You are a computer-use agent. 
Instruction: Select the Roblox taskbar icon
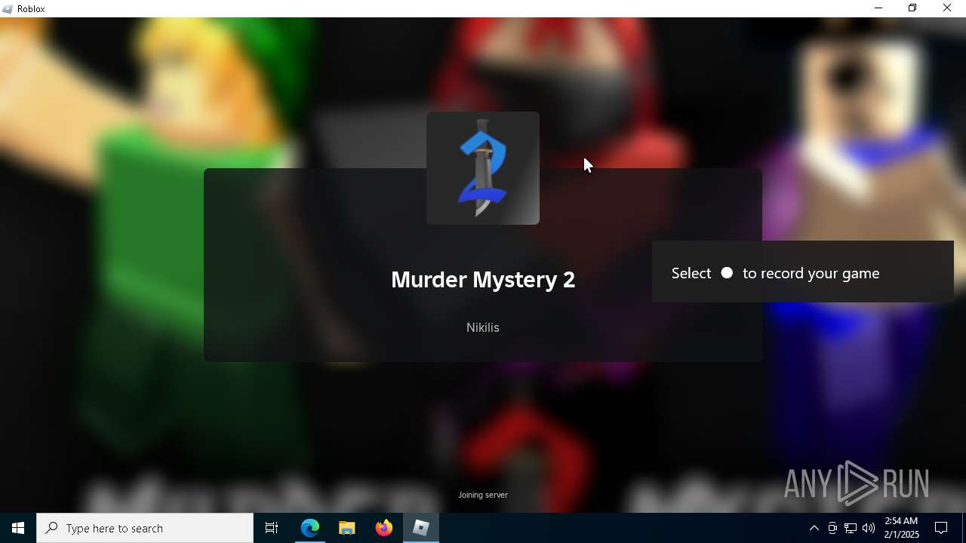pyautogui.click(x=421, y=528)
